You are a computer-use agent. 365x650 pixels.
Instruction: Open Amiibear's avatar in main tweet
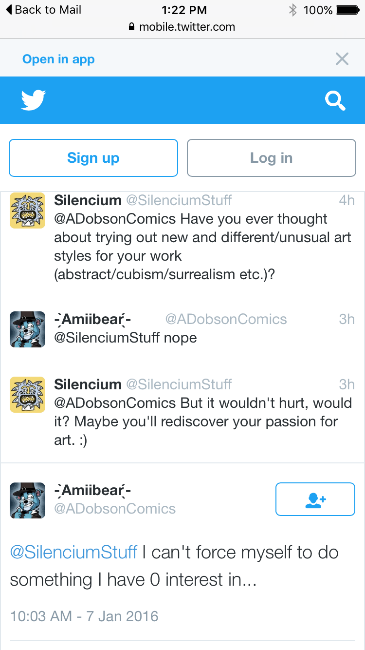(28, 500)
